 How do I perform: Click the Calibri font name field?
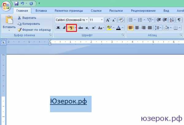point(70,20)
